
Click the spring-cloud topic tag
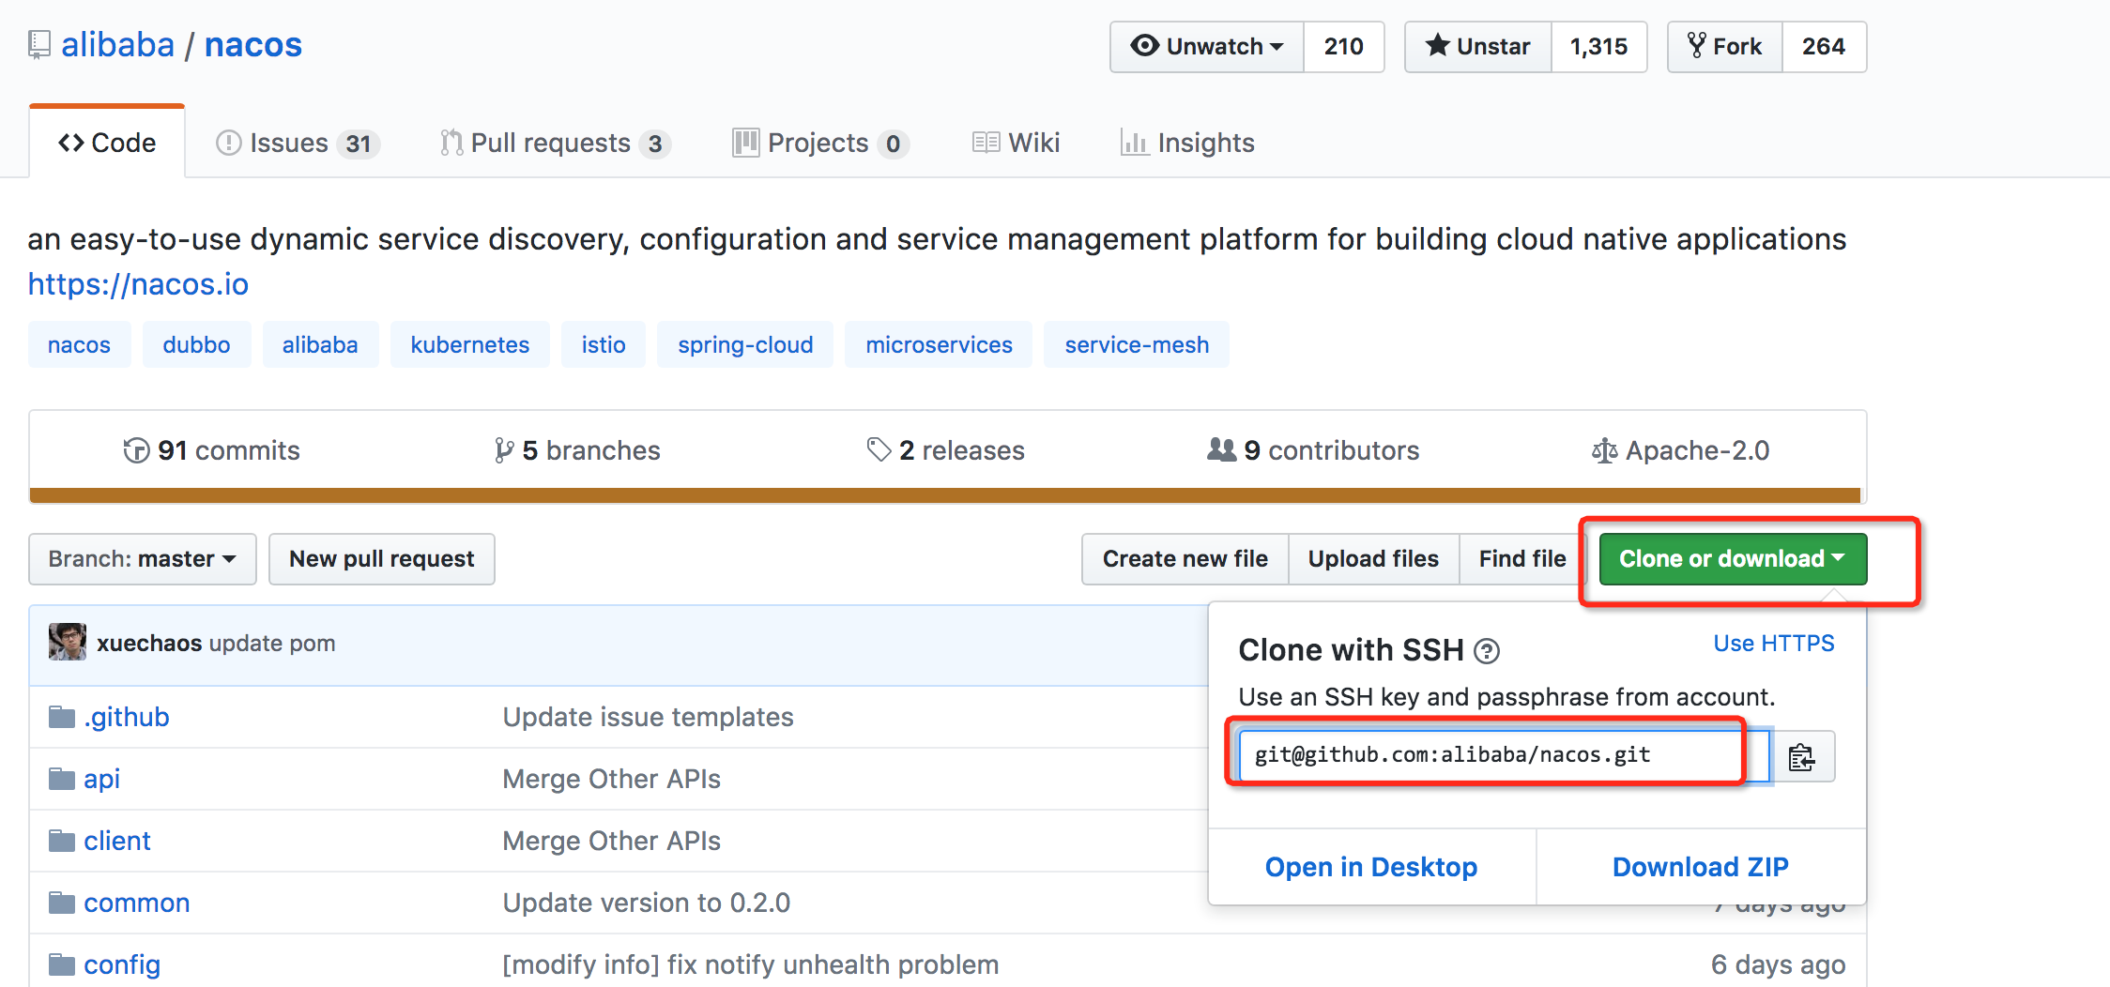745,344
